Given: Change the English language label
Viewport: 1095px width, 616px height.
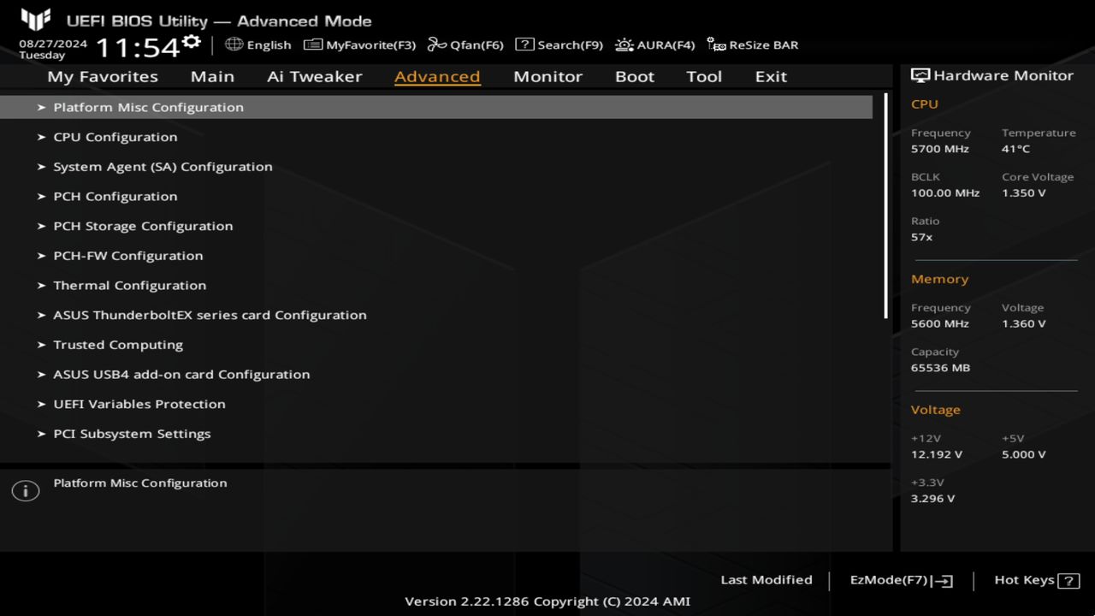Looking at the screenshot, I should pos(269,45).
